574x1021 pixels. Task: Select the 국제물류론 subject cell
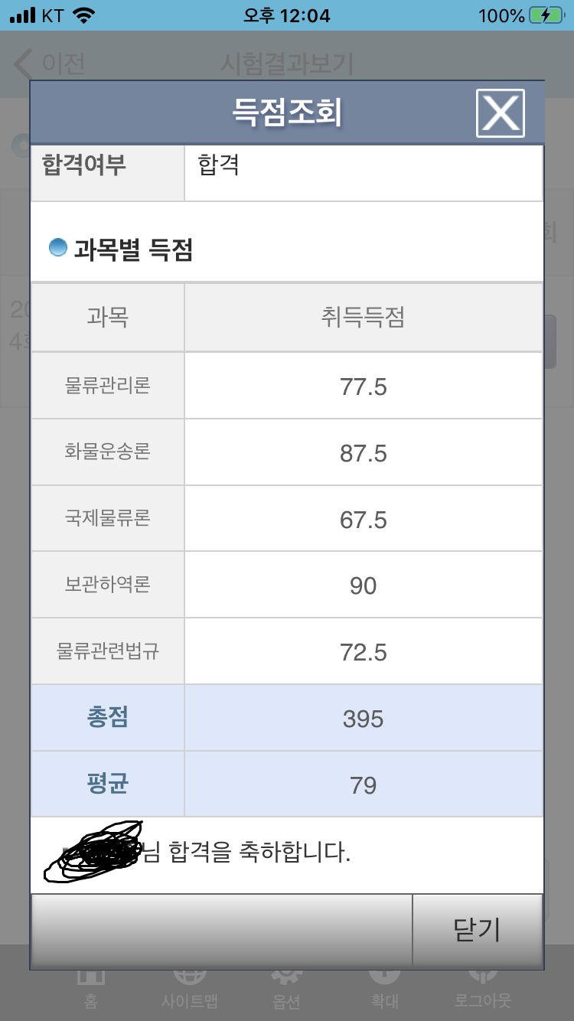click(x=108, y=518)
